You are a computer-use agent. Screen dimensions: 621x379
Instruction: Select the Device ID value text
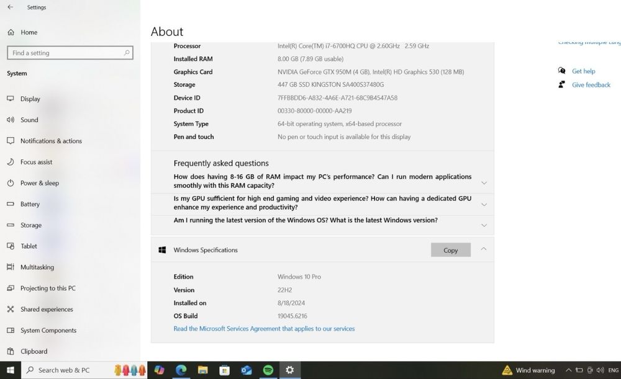(337, 98)
